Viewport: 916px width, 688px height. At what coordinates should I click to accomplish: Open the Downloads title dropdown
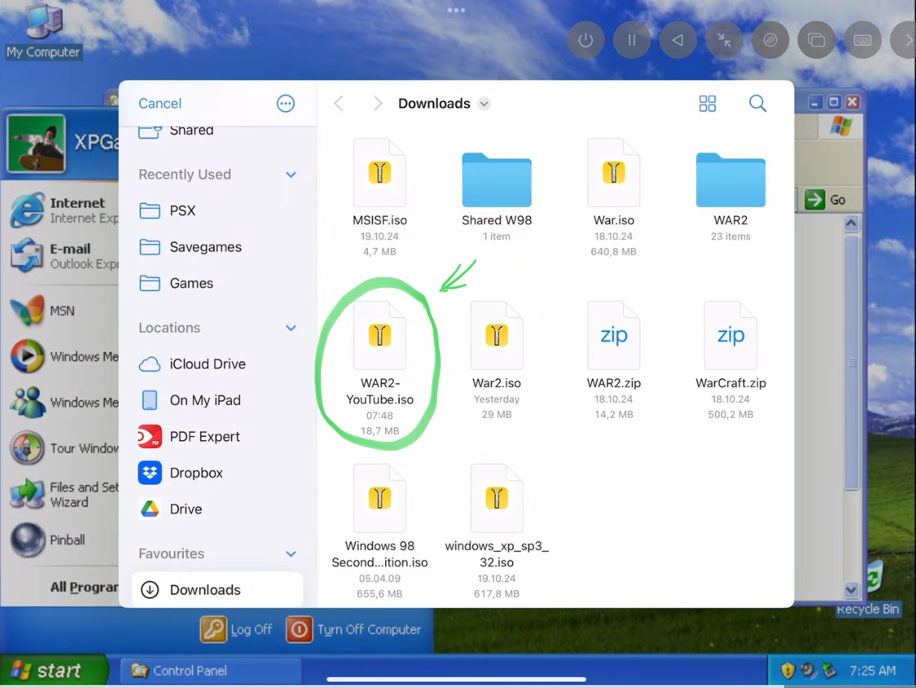coord(484,103)
